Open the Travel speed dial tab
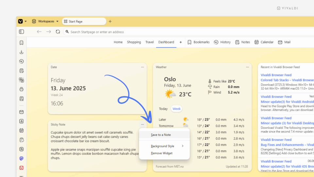Image resolution: width=314 pixels, height=177 pixels. (149, 42)
